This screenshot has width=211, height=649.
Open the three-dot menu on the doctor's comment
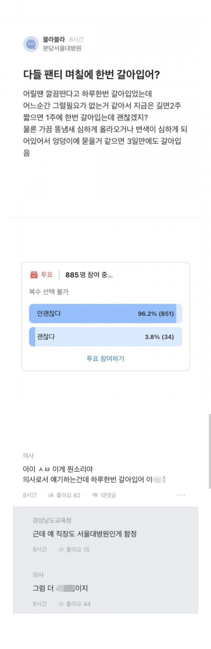pyautogui.click(x=181, y=495)
